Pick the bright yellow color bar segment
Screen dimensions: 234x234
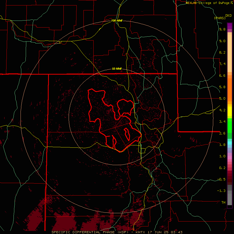230,111
